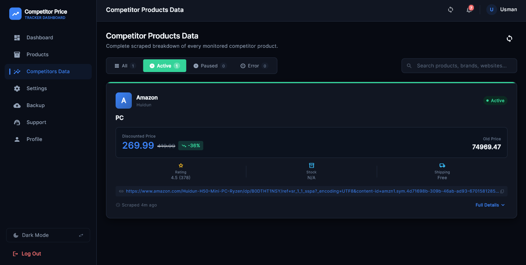Click the shipping value Free
Image resolution: width=526 pixels, height=265 pixels.
[442, 178]
